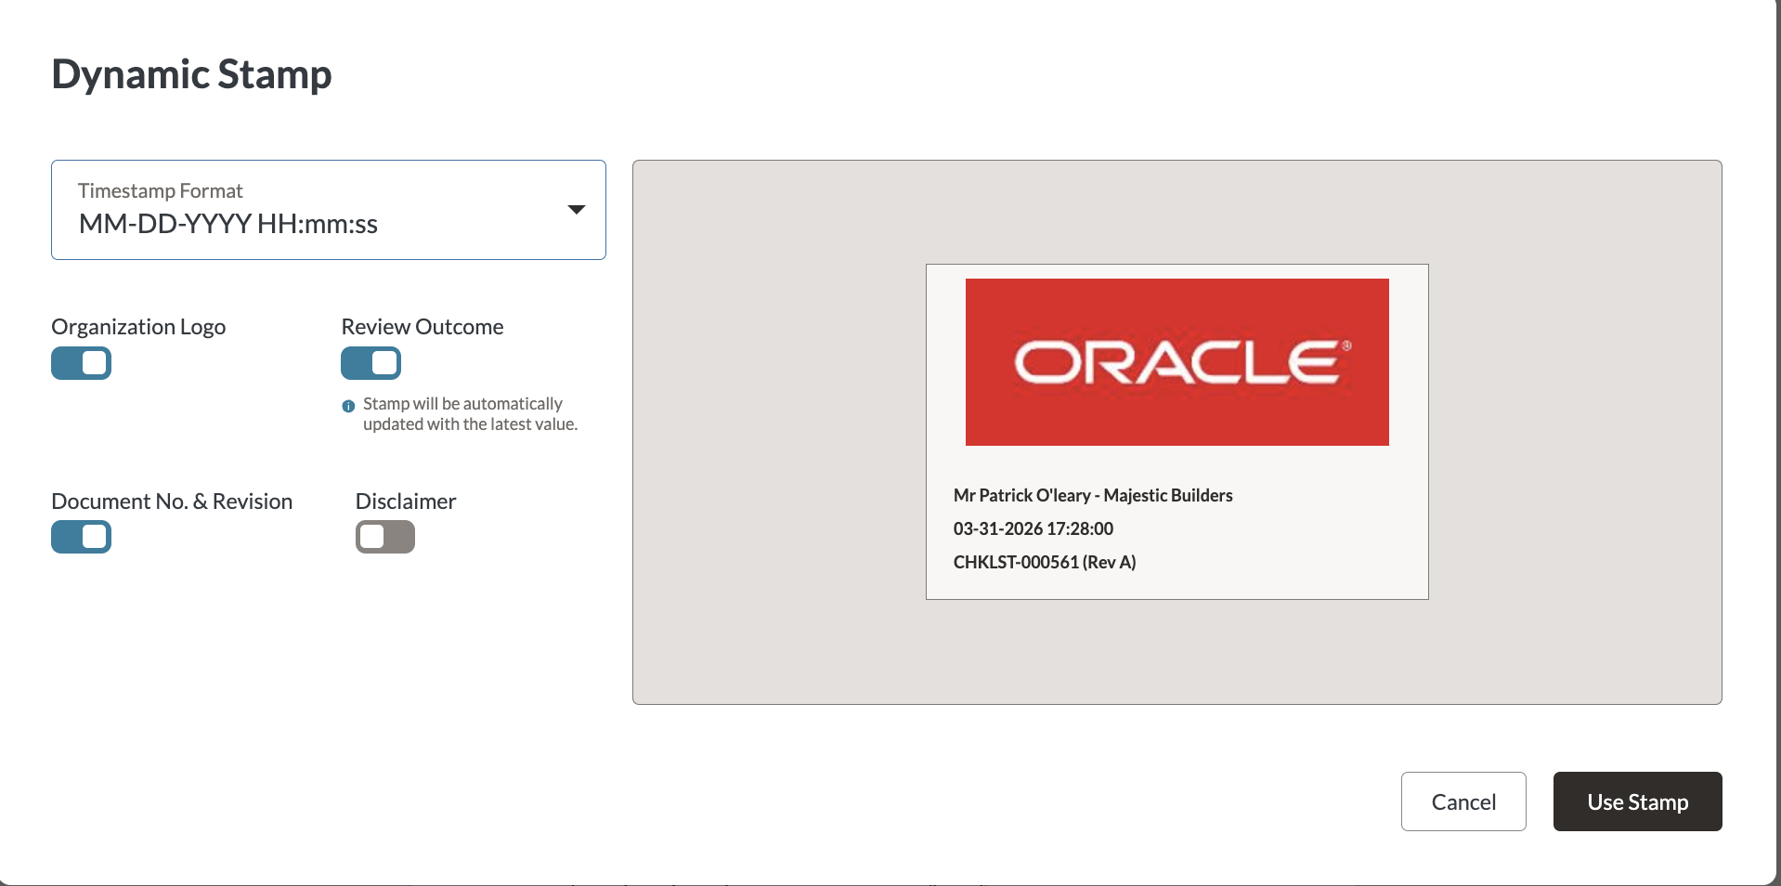Apply with the Use Stamp button
The height and width of the screenshot is (886, 1781).
tap(1637, 801)
